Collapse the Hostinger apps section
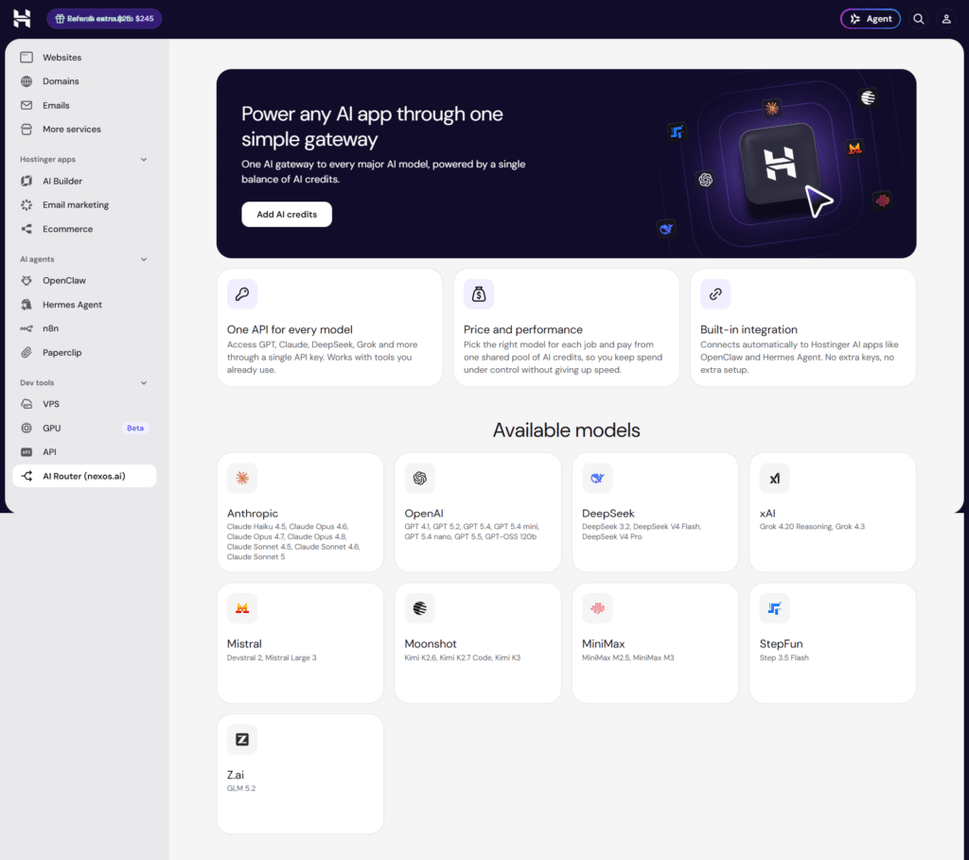Screen dimensions: 969x860 click(144, 159)
